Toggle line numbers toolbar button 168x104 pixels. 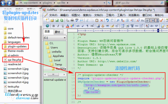(x=157, y=20)
